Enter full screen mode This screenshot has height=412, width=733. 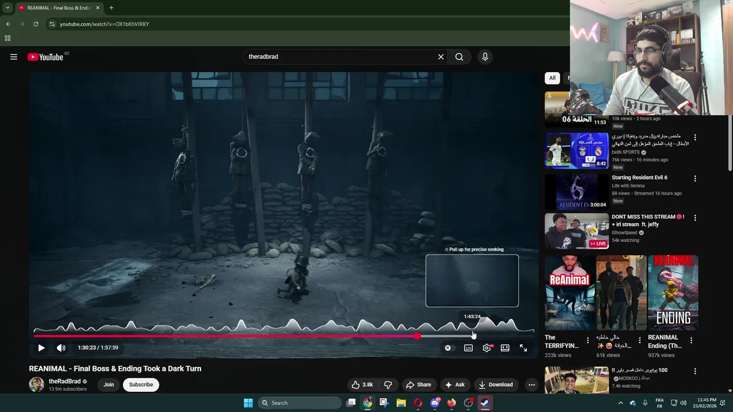click(523, 347)
